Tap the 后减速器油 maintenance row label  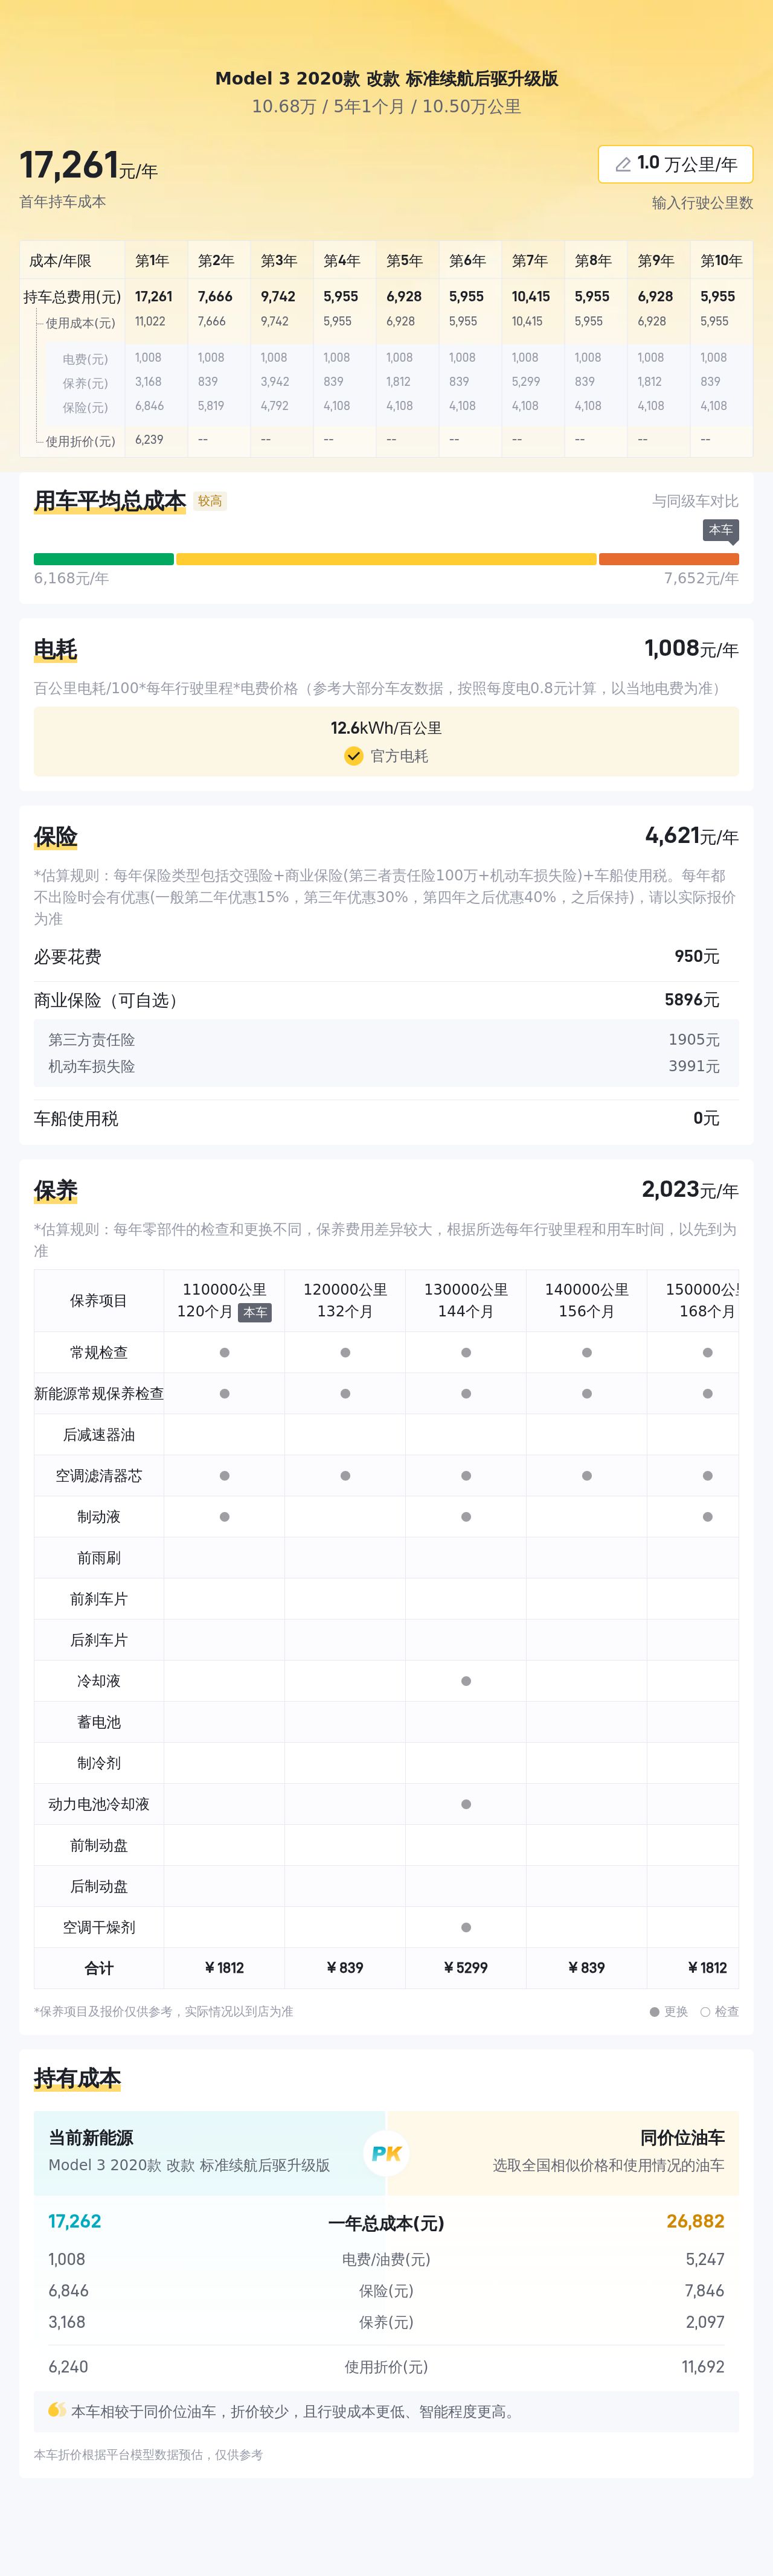99,1435
